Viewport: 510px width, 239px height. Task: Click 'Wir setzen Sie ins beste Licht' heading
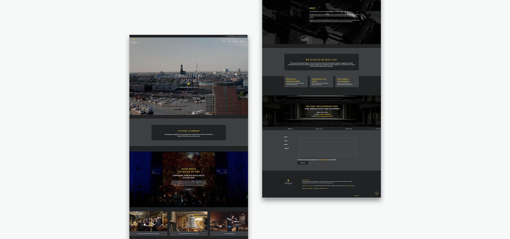pos(321,60)
